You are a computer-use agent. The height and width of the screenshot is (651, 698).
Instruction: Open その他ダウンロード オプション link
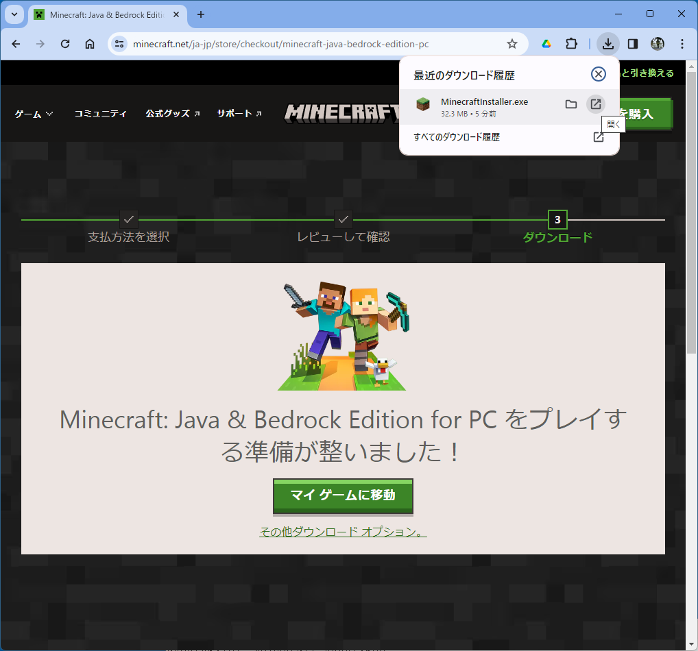click(343, 532)
